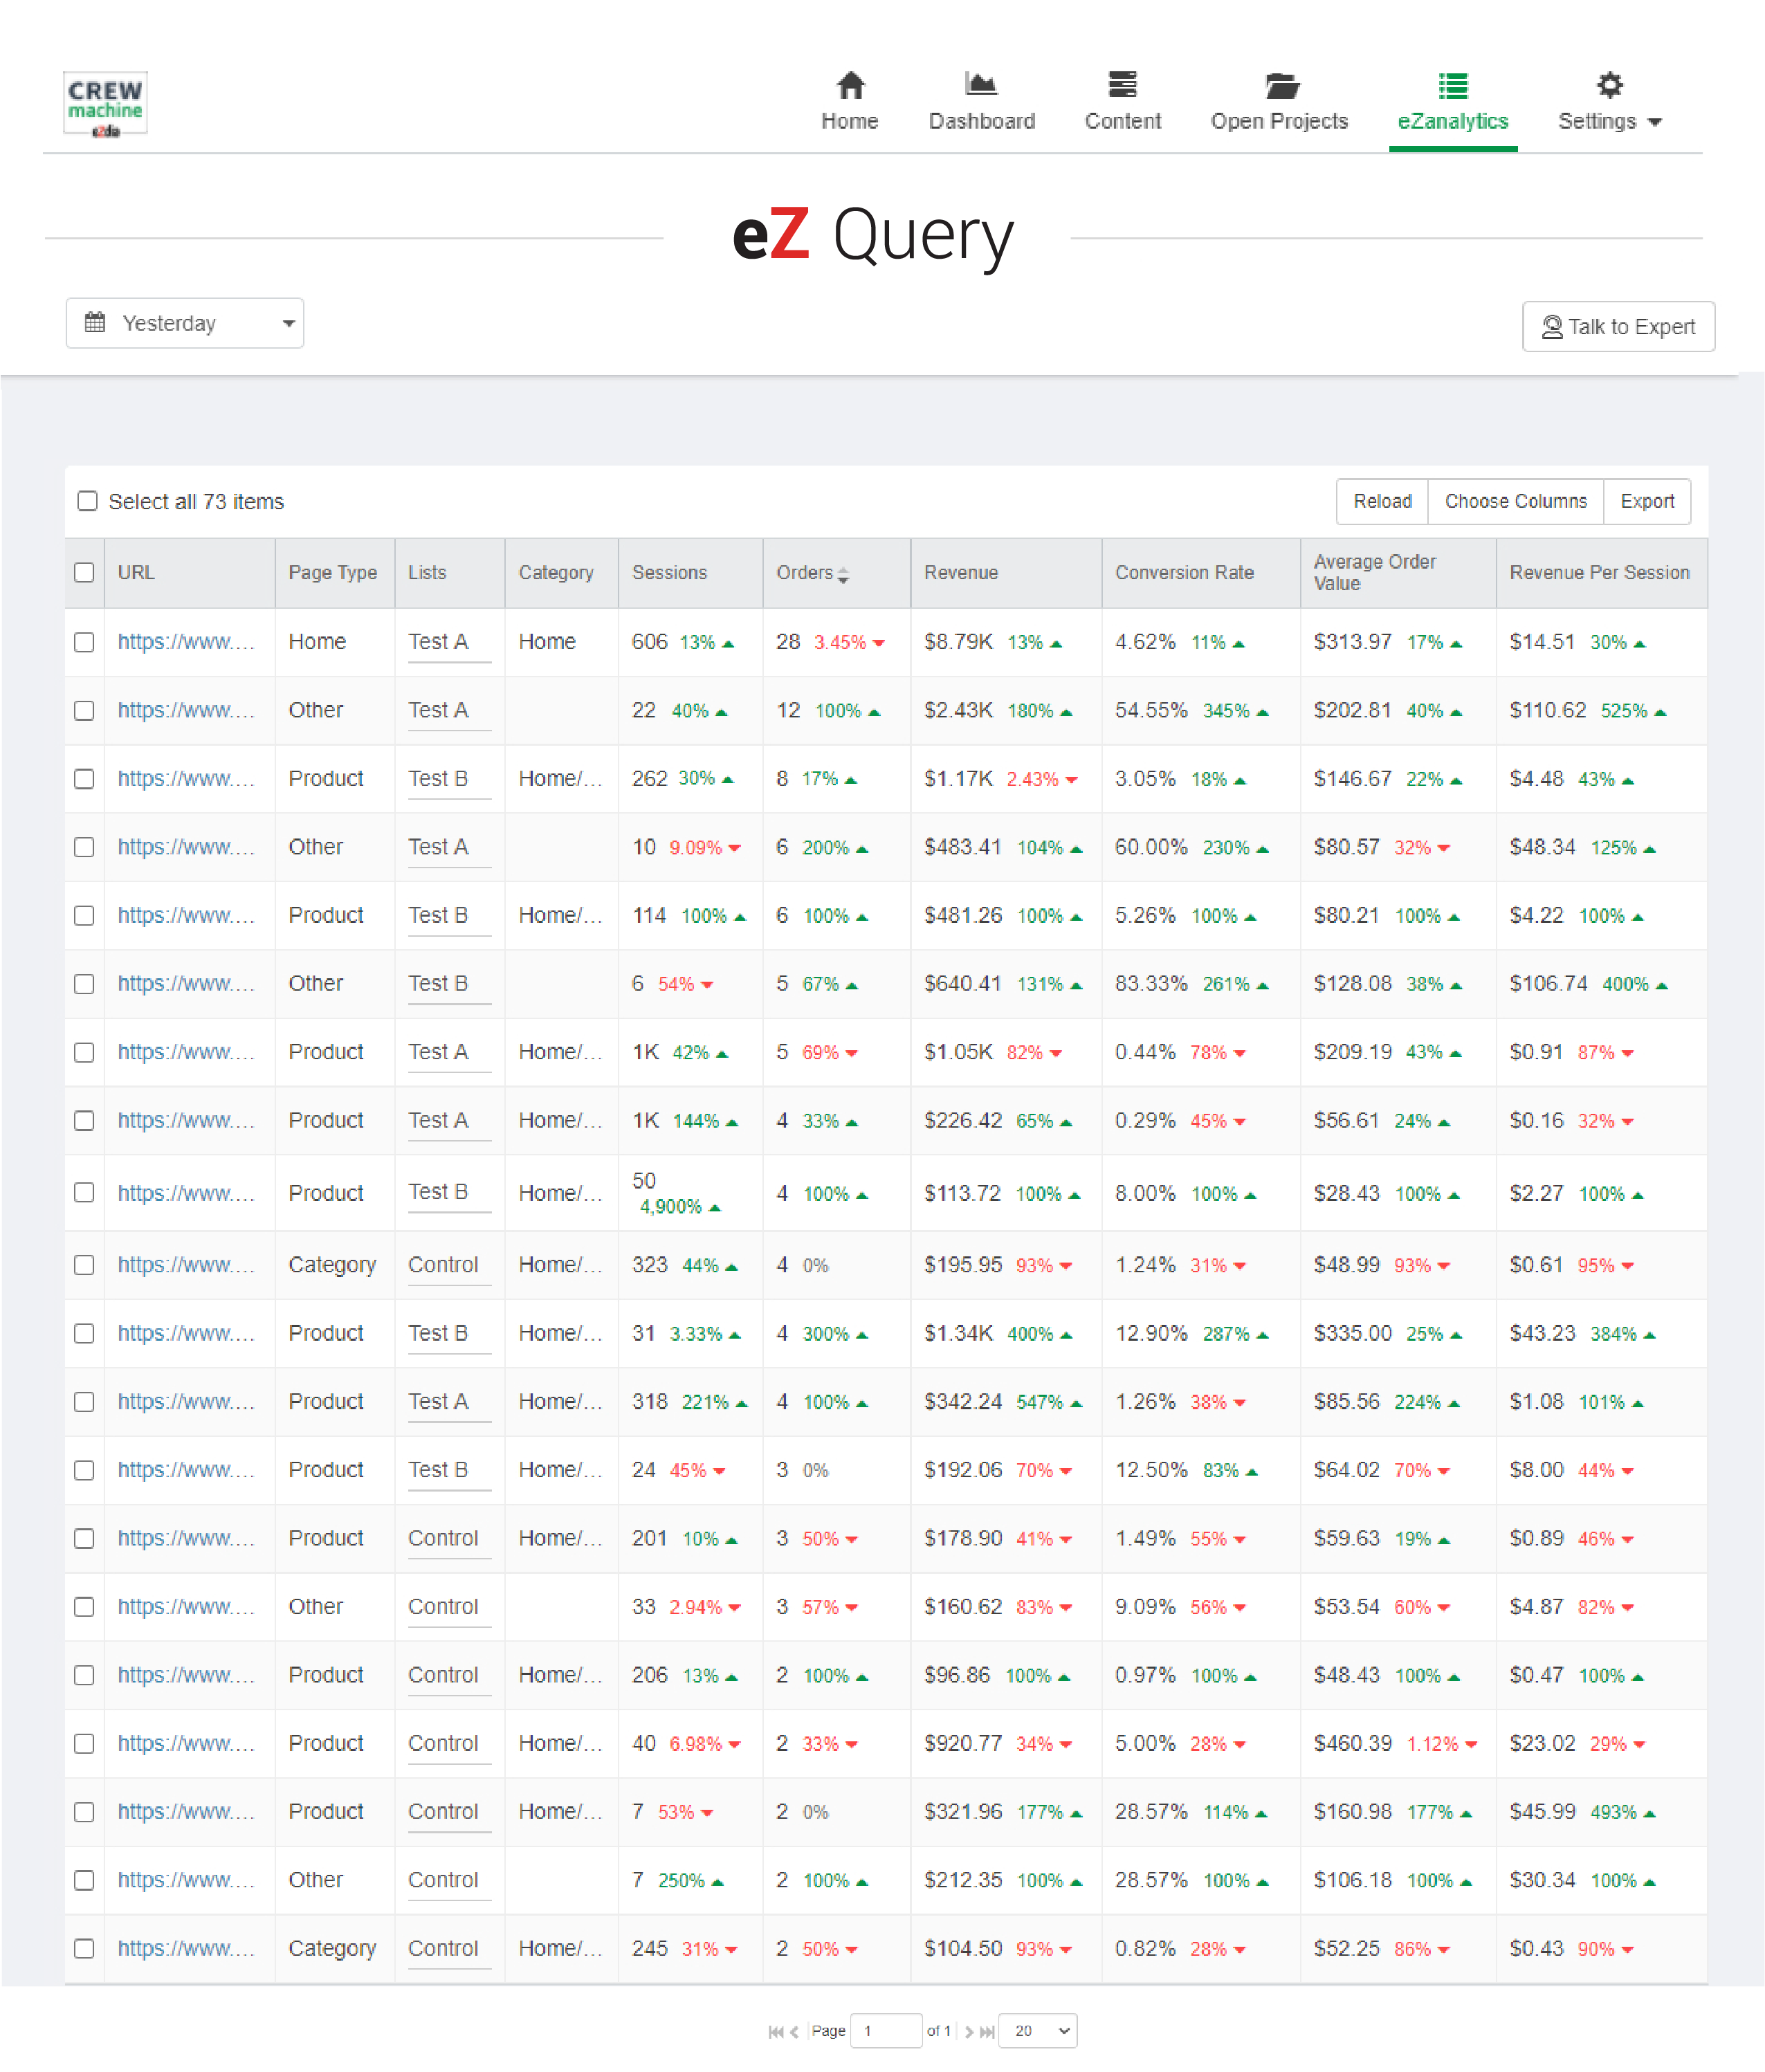1765x2072 pixels.
Task: Click the Talk to Expert button
Action: (x=1618, y=326)
